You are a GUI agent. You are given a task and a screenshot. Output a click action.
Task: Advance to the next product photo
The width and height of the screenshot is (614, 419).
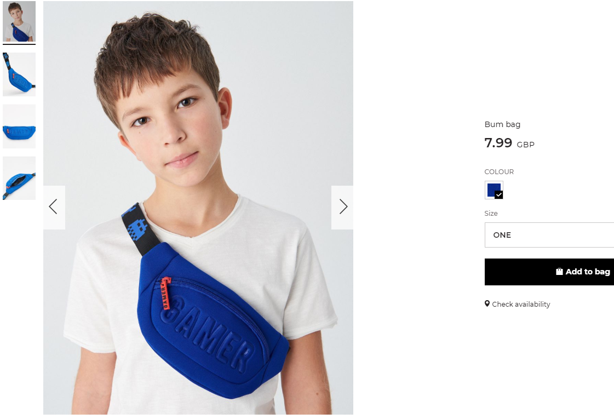click(x=342, y=207)
